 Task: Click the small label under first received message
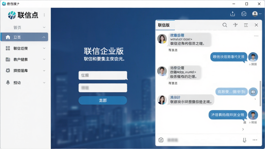click(x=173, y=50)
